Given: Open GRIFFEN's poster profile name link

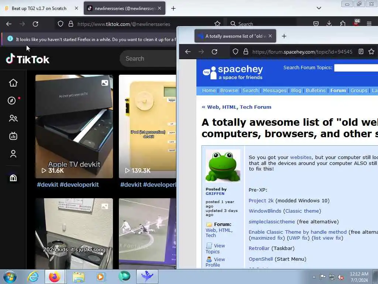Looking at the screenshot, I should pyautogui.click(x=215, y=194).
